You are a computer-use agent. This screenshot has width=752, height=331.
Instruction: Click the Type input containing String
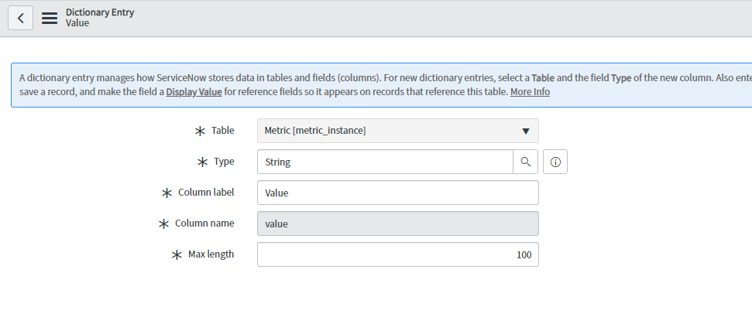(385, 162)
